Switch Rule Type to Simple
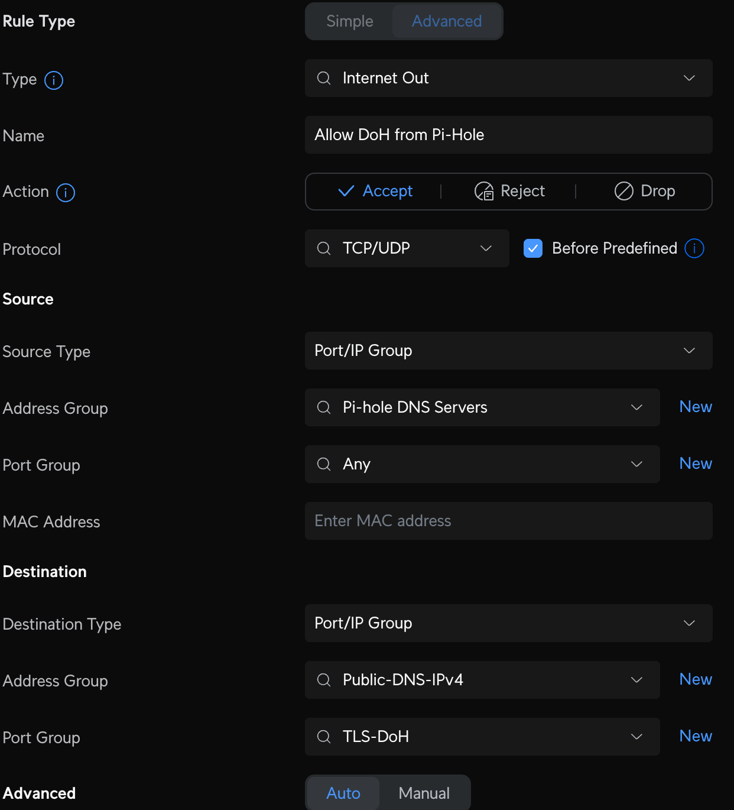Image resolution: width=734 pixels, height=810 pixels. (x=350, y=21)
